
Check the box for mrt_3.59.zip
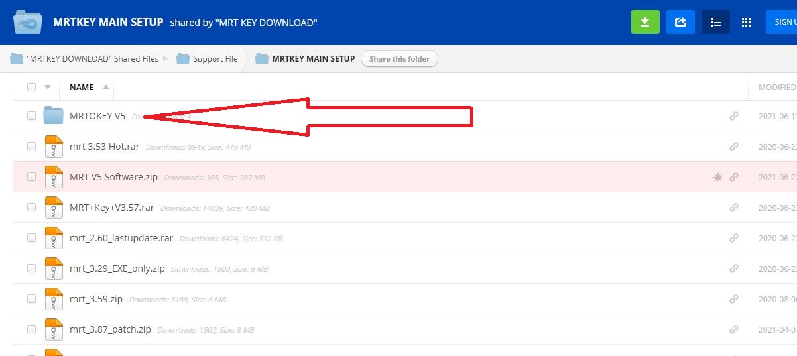(31, 299)
